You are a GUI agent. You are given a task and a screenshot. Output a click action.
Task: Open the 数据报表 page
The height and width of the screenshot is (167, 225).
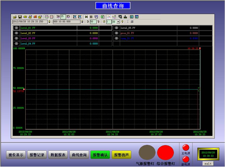click(x=58, y=155)
